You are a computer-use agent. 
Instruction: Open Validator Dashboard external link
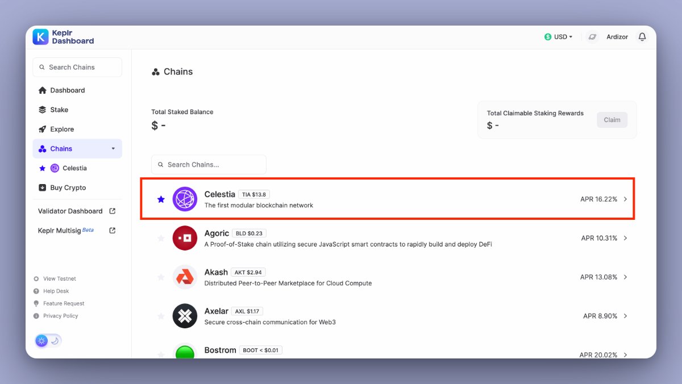pyautogui.click(x=77, y=211)
